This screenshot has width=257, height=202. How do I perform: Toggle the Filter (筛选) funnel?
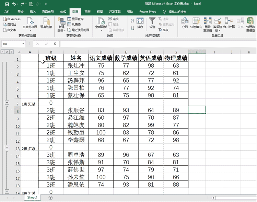click(x=152, y=23)
